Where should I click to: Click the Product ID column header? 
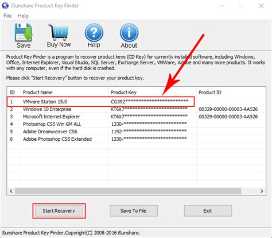(231, 93)
